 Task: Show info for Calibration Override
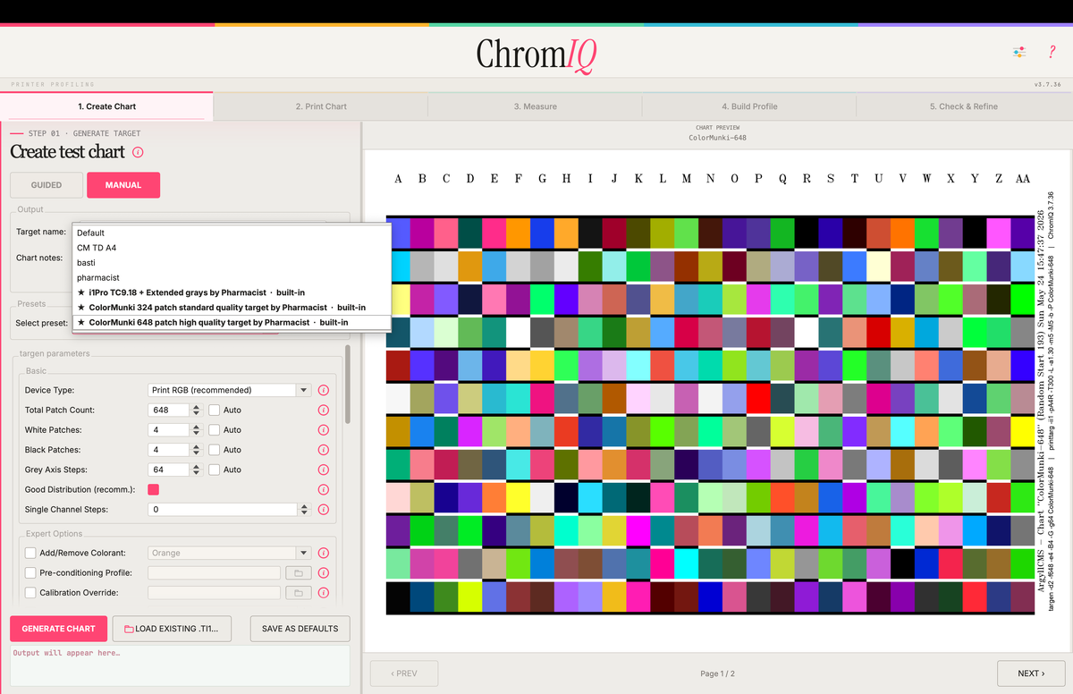[x=324, y=592]
